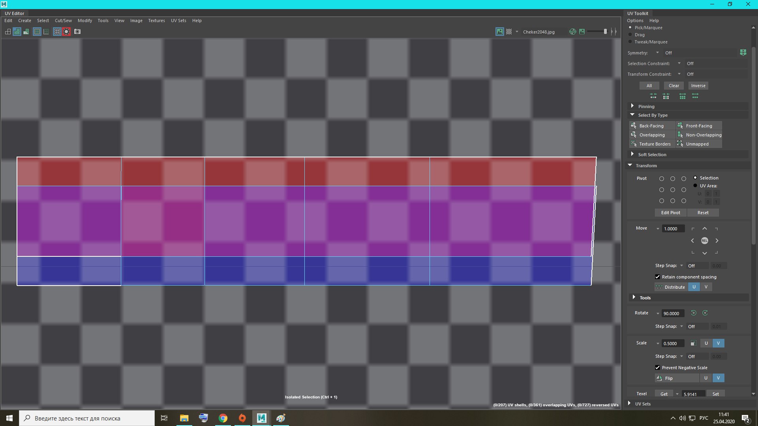The image size is (758, 426).
Task: Click the symmetry green icon at row's right end
Action: point(743,52)
